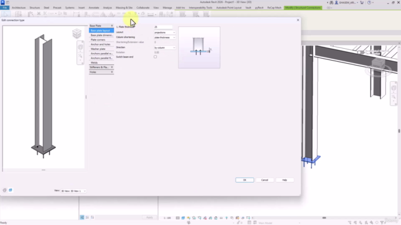
Task: Select Welds in the list
Action: coord(102,62)
